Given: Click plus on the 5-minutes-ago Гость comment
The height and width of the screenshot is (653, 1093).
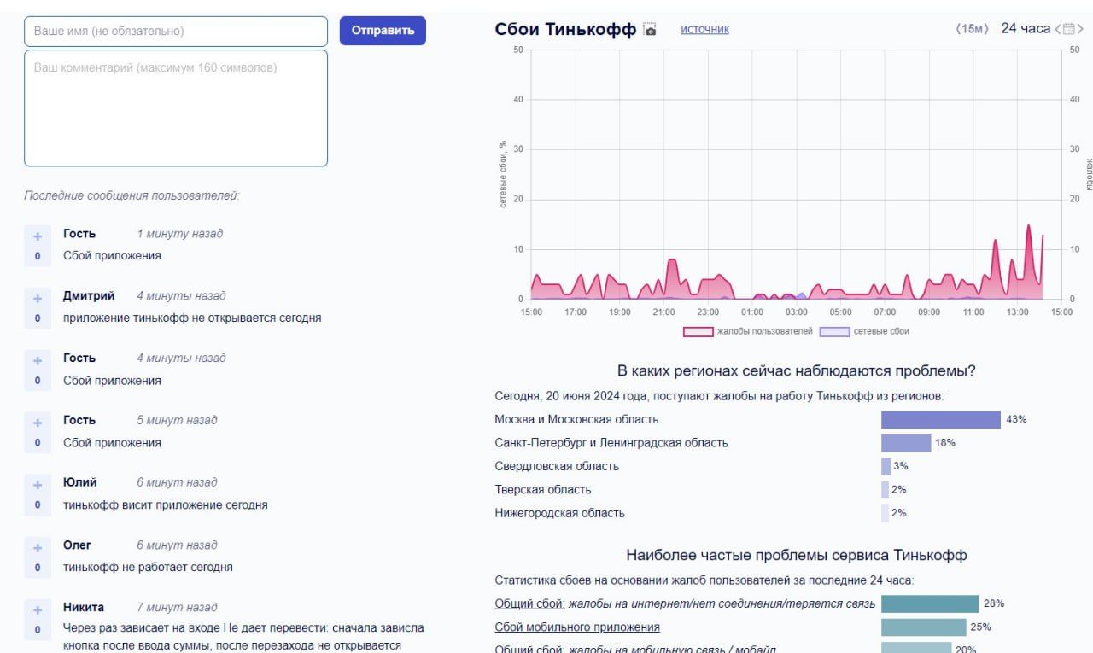Looking at the screenshot, I should (38, 423).
